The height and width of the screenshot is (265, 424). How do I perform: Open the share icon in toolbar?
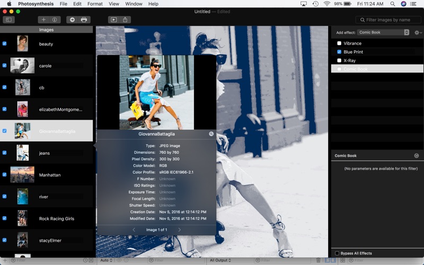(125, 20)
